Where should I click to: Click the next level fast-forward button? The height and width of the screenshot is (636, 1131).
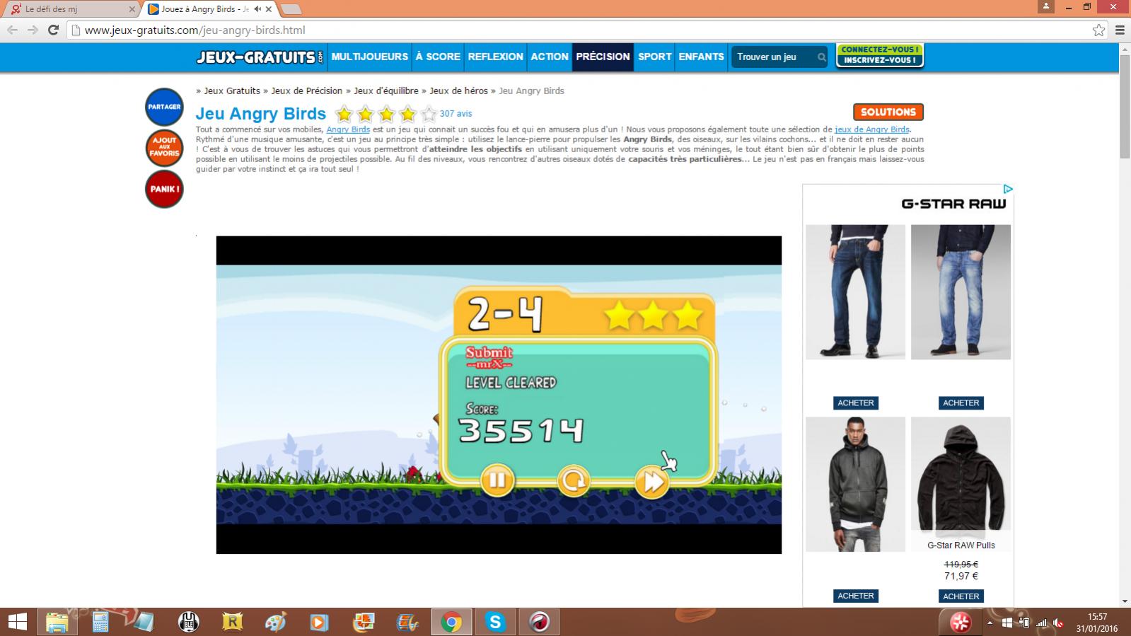point(651,482)
